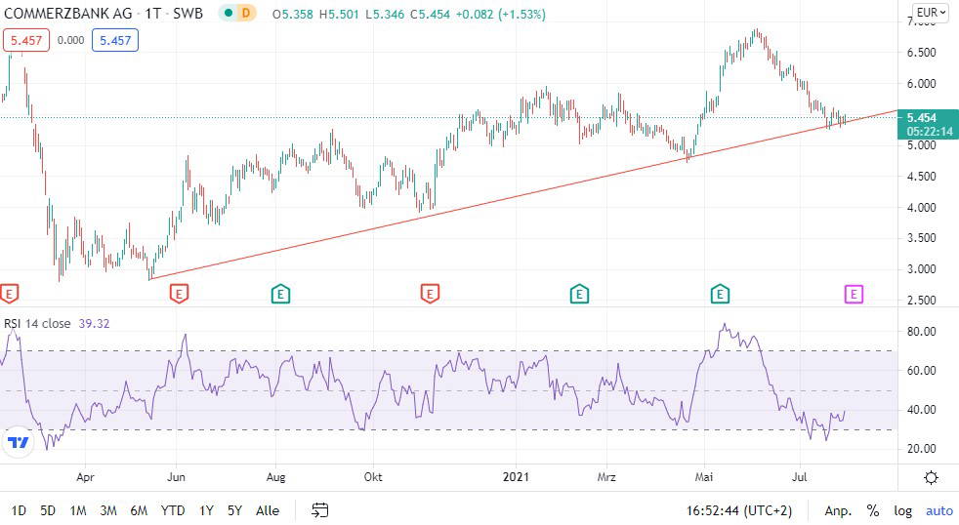Viewport: 959px width, 525px height.
Task: Click the Jul label on time axis
Action: point(799,477)
